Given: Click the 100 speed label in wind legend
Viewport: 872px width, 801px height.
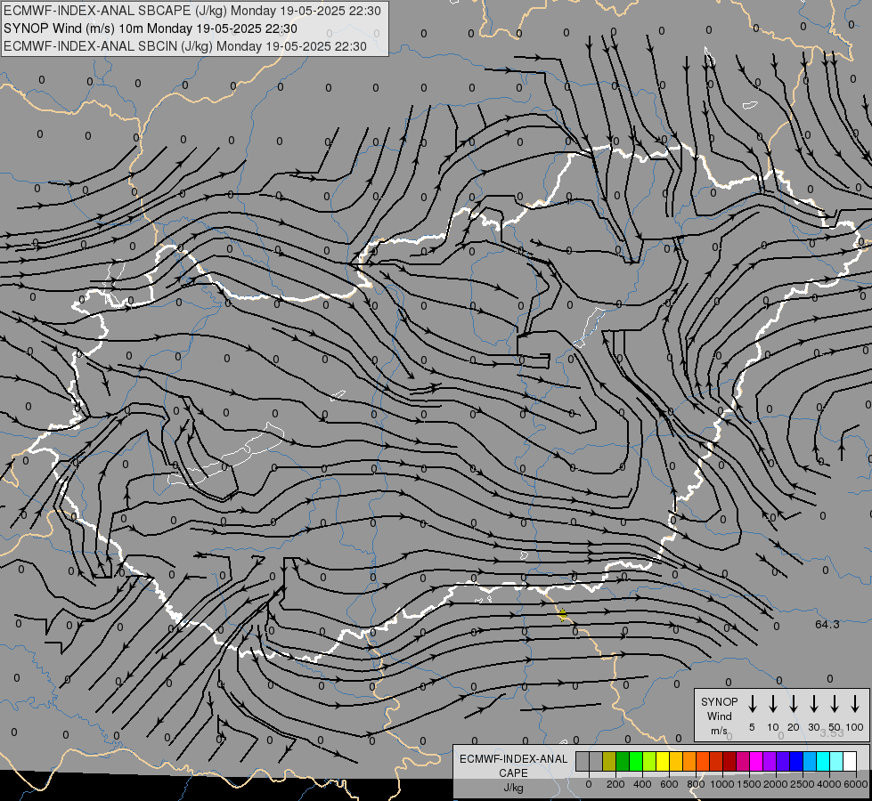Looking at the screenshot, I should tap(855, 727).
